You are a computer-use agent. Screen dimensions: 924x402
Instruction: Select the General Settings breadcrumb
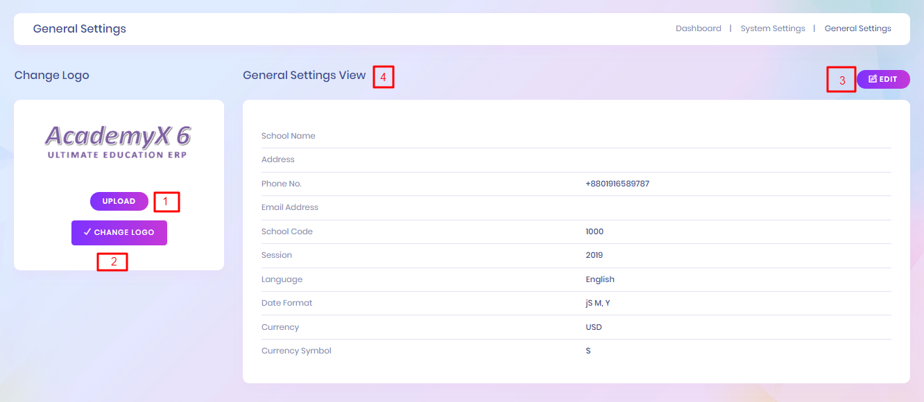857,28
